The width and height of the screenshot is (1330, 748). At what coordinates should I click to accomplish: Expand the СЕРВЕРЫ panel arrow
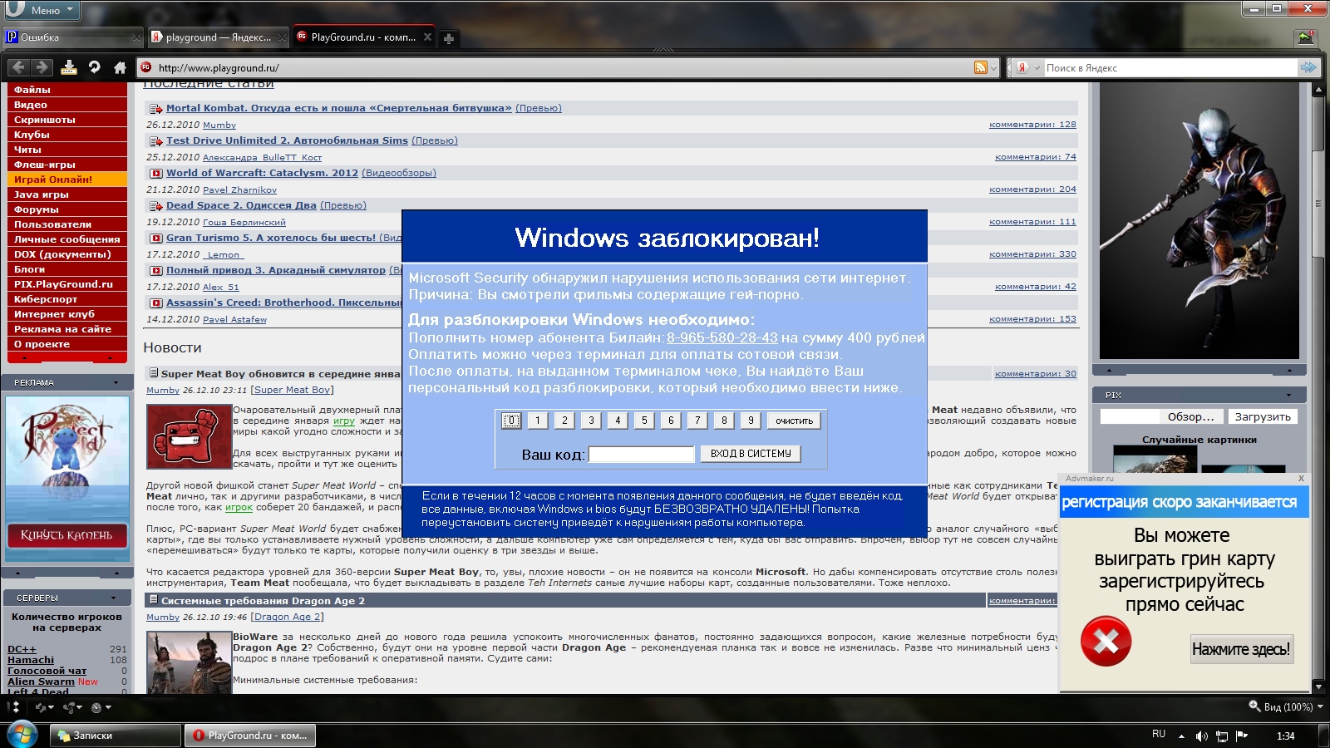pos(114,598)
